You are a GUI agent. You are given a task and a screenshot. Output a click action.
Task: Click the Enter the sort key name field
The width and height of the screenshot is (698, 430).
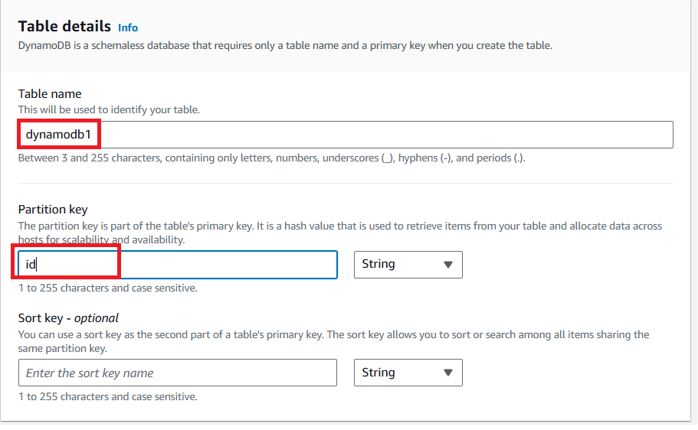(x=177, y=373)
